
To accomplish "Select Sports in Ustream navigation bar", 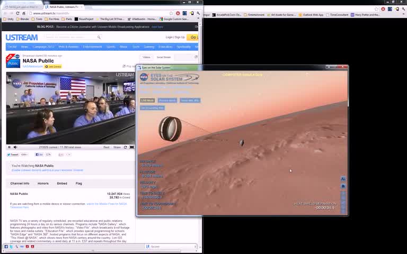I will pos(111,47).
